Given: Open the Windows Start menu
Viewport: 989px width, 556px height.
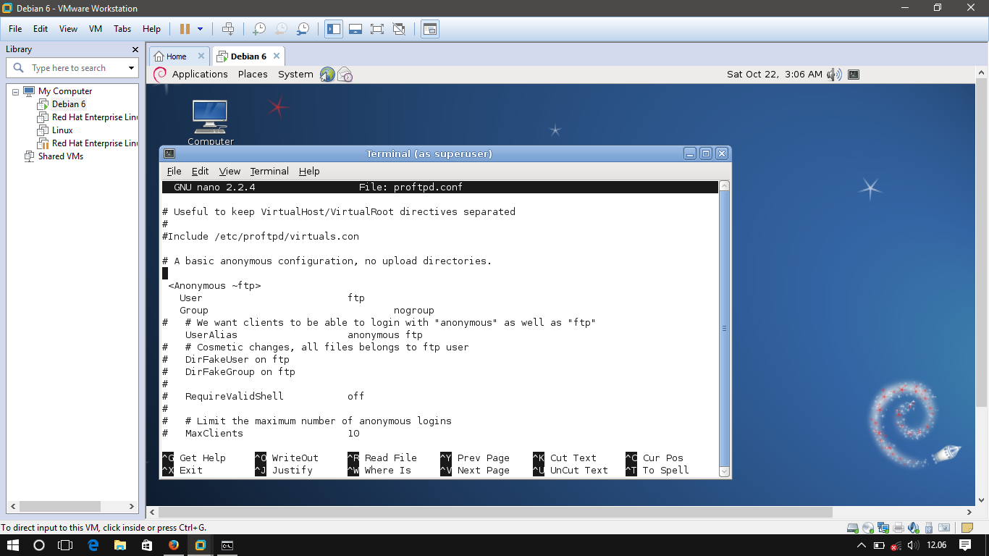Looking at the screenshot, I should (x=13, y=545).
